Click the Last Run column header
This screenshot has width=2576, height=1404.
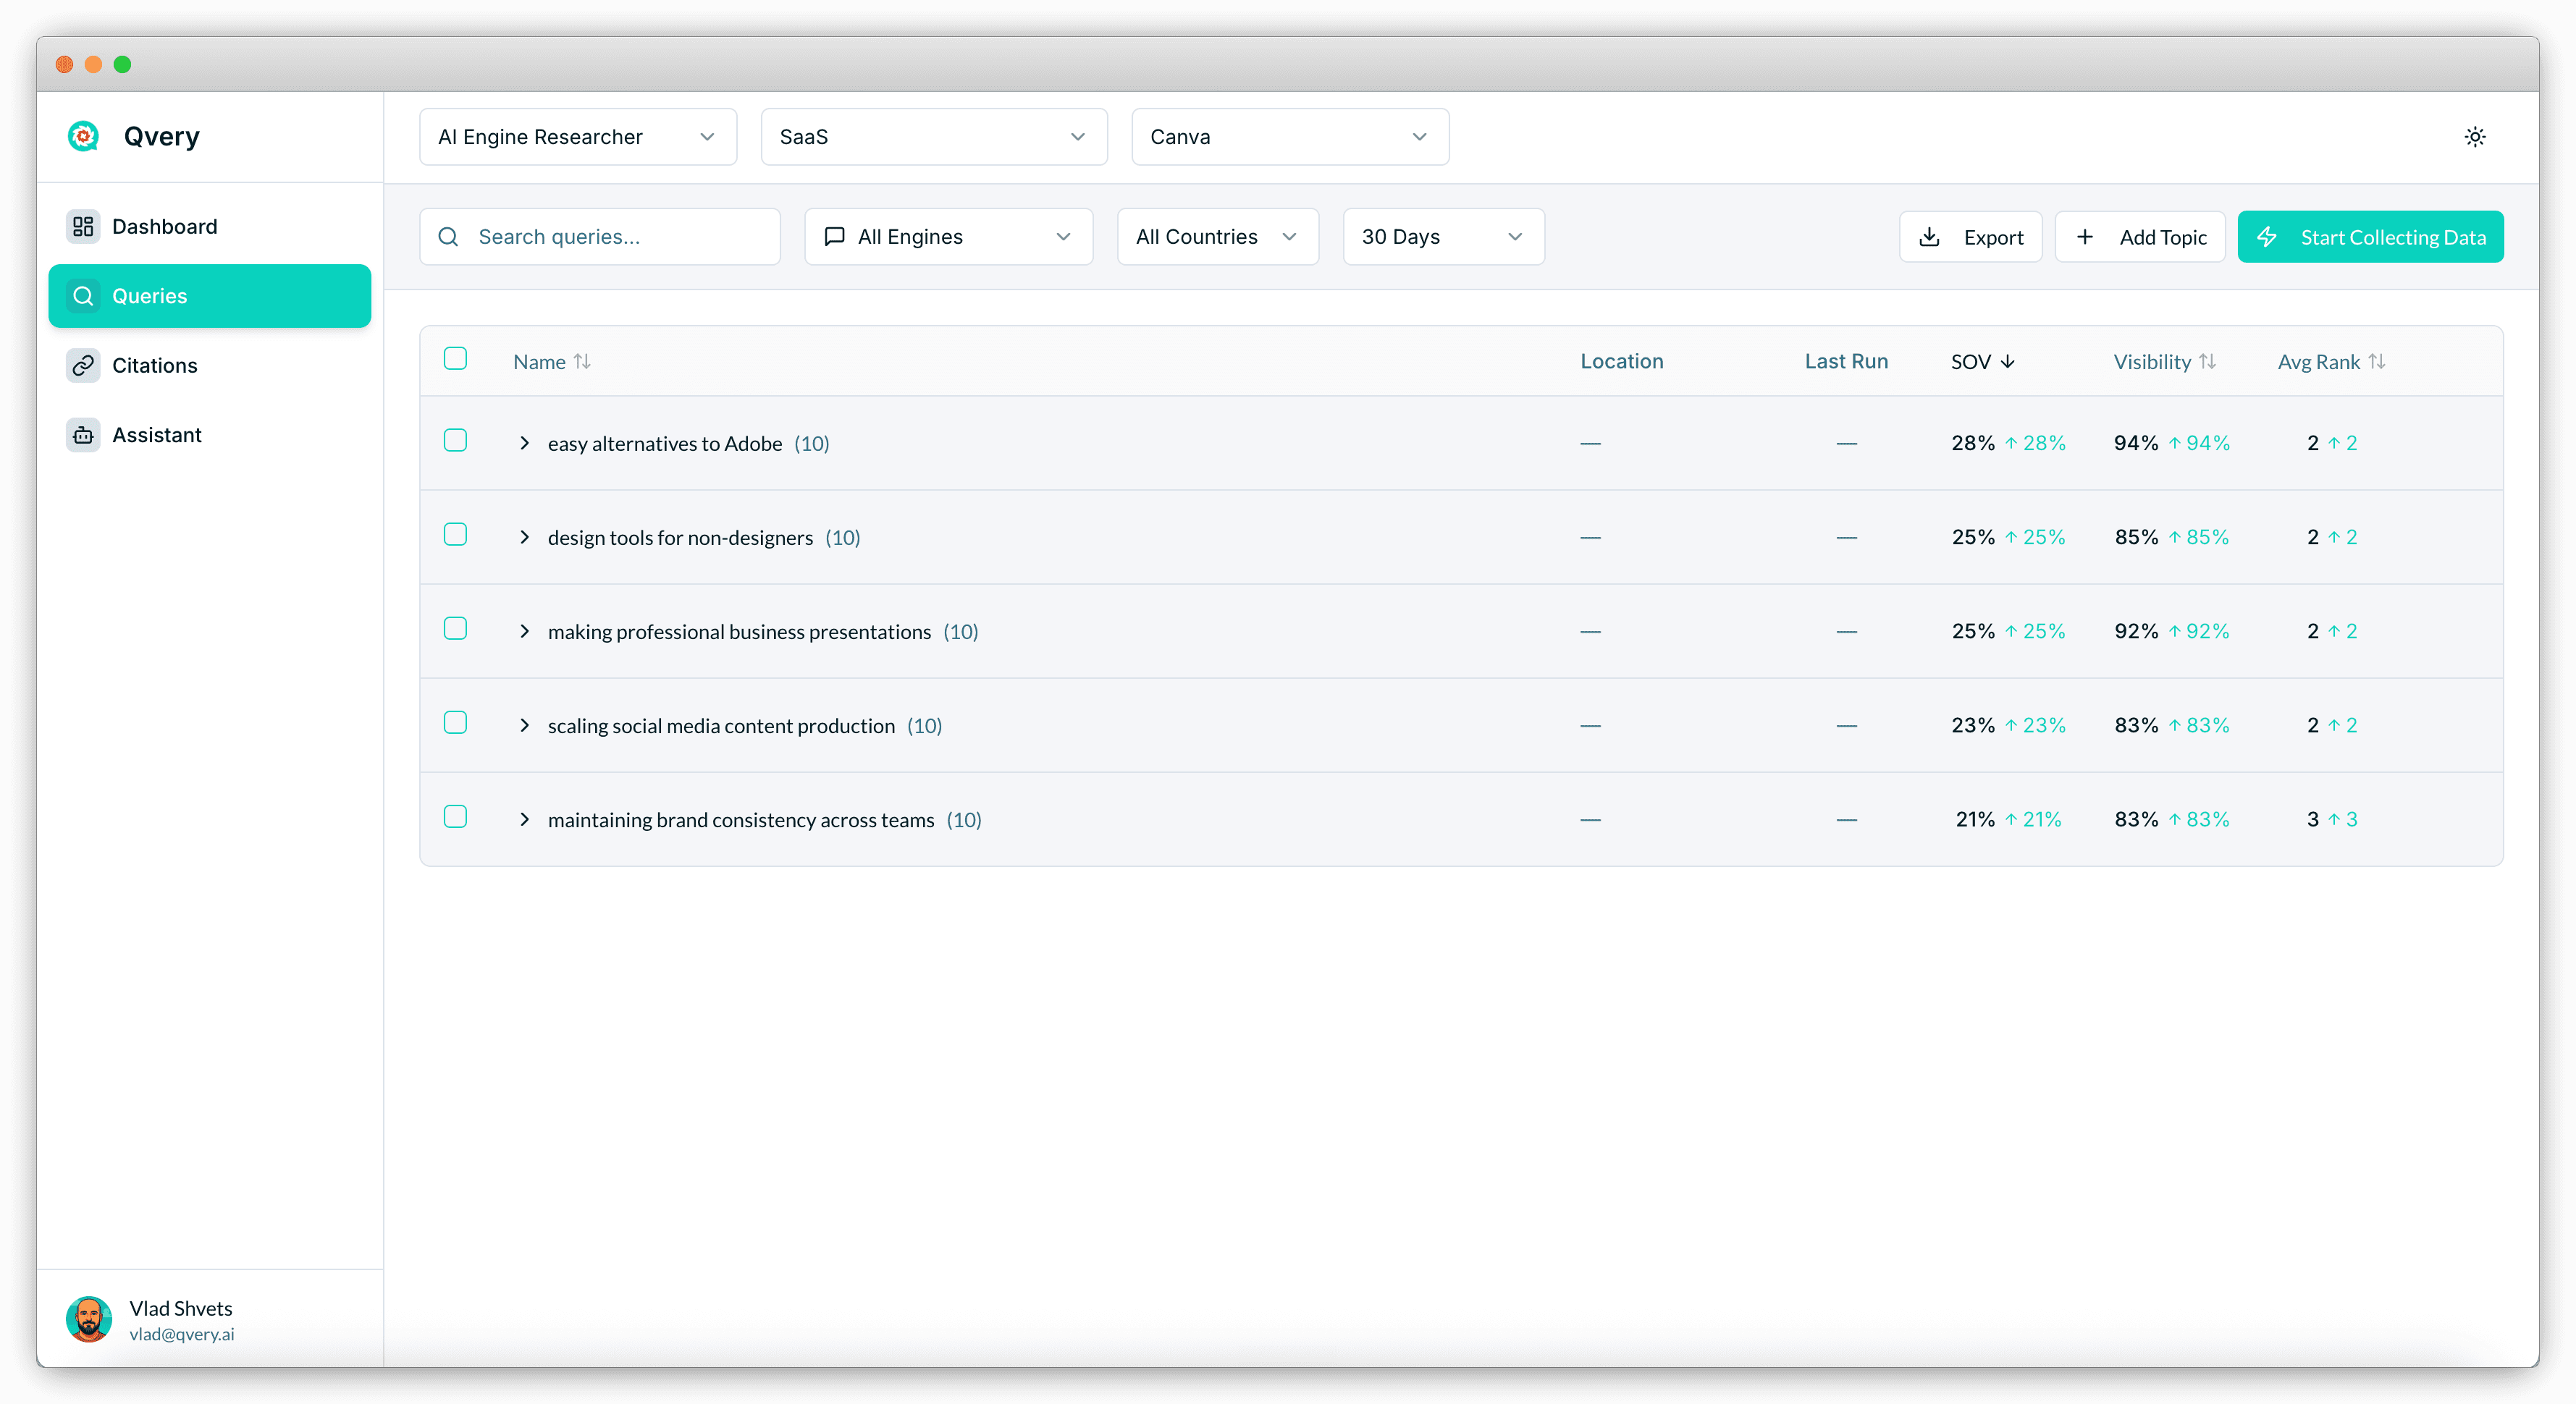coord(1846,362)
